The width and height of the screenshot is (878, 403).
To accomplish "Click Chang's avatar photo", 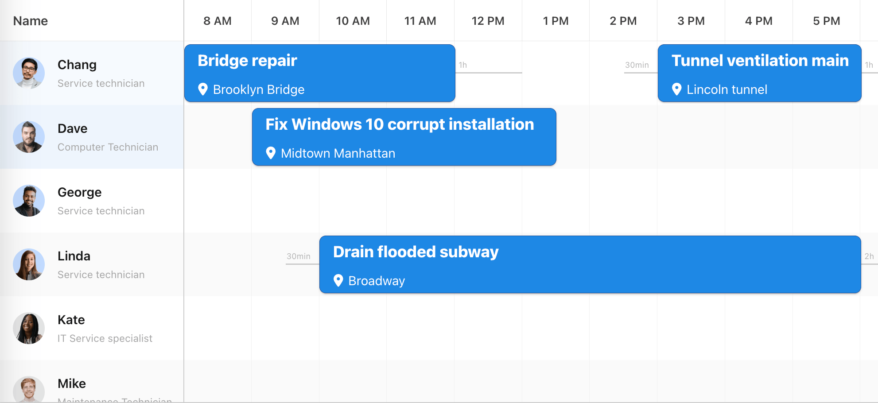I will tap(29, 73).
